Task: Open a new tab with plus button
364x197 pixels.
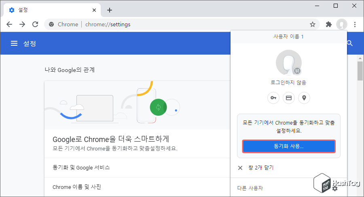Action: pos(110,10)
